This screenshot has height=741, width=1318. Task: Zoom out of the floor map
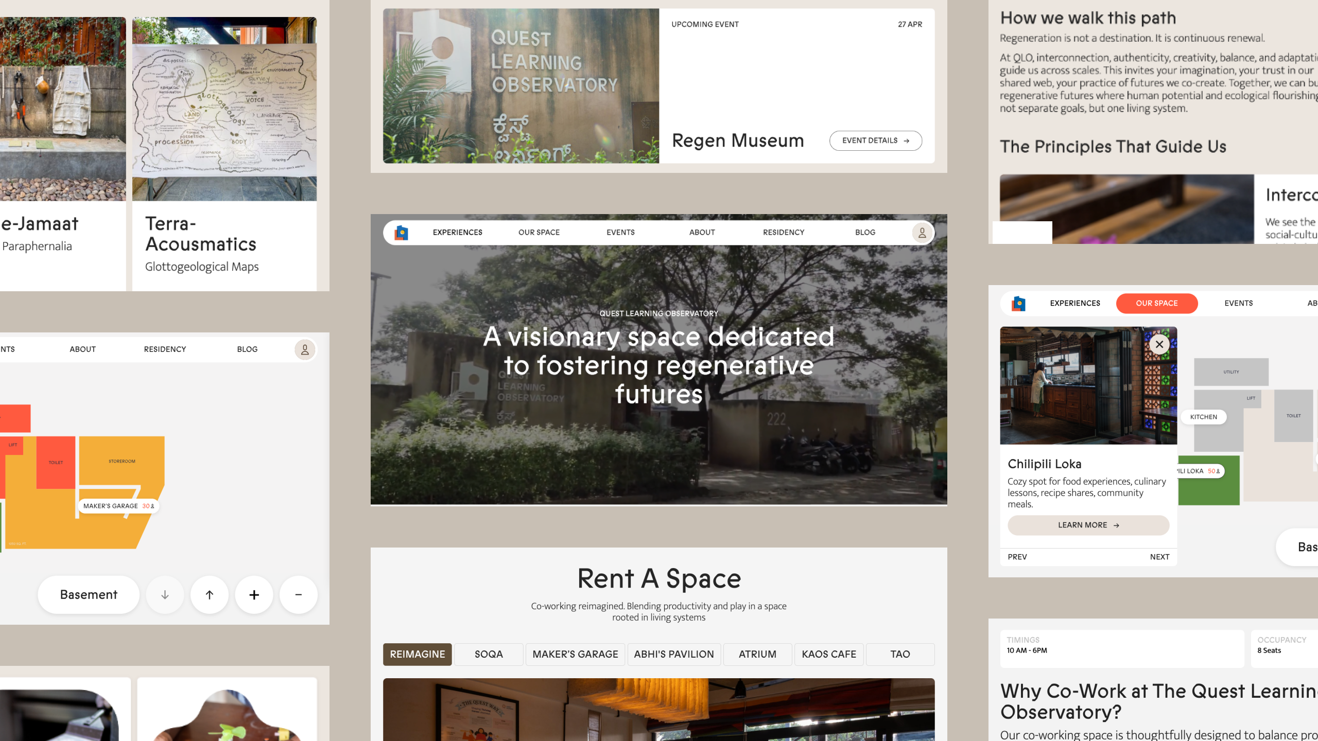point(298,595)
